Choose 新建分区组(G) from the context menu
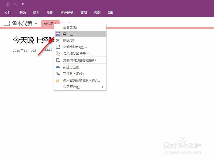The height and width of the screenshot is (160, 214). [80, 74]
